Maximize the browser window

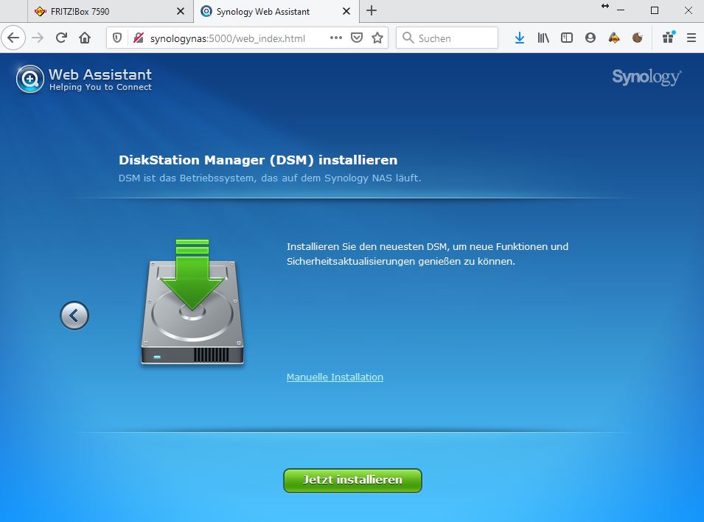[655, 10]
